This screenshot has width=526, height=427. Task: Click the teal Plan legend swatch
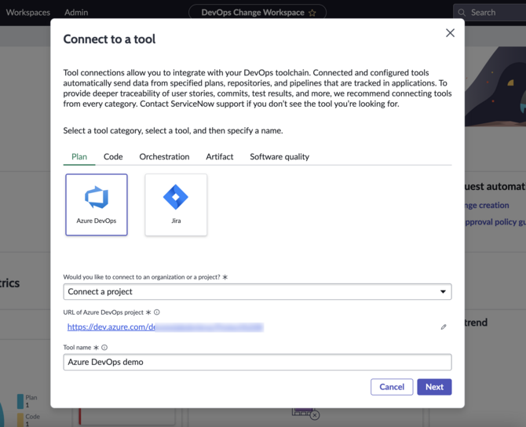tap(20, 401)
